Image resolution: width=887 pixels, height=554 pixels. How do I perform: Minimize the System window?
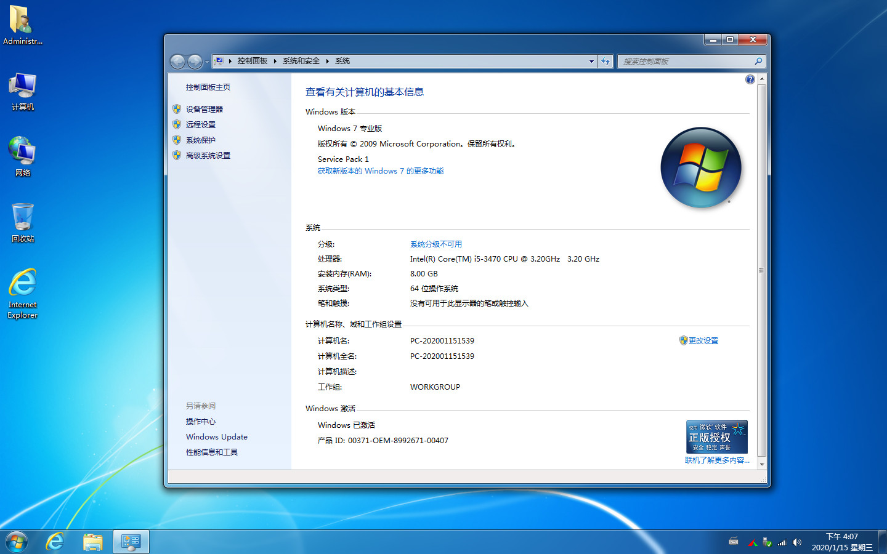pos(713,39)
